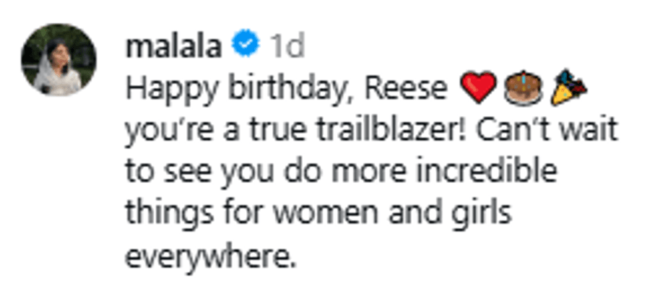Screen dimensions: 652x293
Task: Click the word Reese in the comment
Action: click(409, 90)
